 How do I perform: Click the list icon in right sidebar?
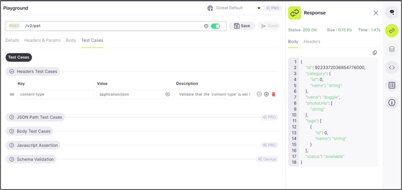coord(391,85)
